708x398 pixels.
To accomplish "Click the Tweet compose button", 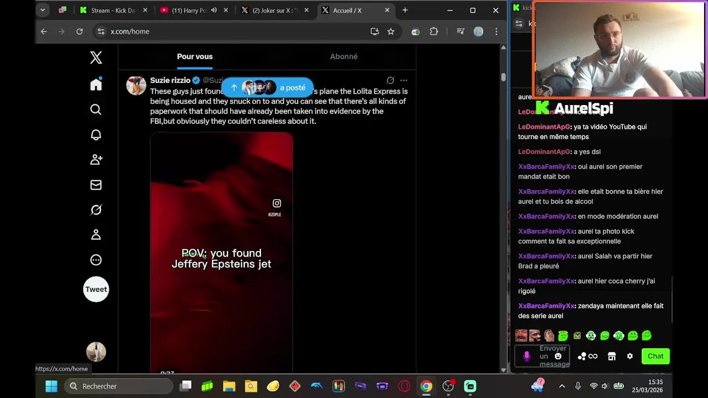I will click(96, 289).
